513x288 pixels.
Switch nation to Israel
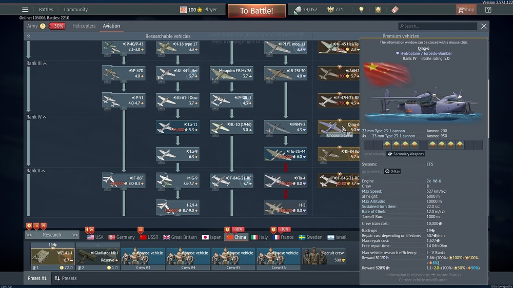(x=337, y=237)
